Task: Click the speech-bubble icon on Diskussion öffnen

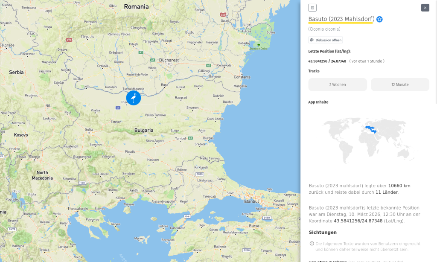Action: tap(312, 40)
